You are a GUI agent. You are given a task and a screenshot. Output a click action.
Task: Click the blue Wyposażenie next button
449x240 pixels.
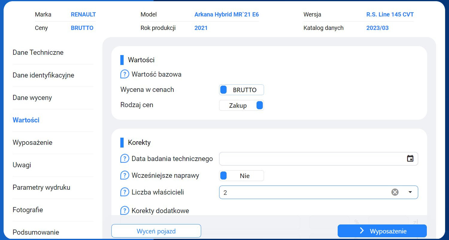pyautogui.click(x=382, y=231)
